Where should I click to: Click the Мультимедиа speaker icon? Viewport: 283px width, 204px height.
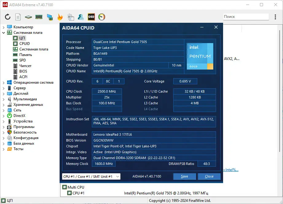[10, 99]
